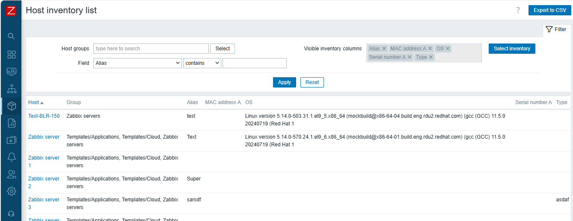Open the Dashboards sidebar icon
The height and width of the screenshot is (221, 573).
coord(12,54)
